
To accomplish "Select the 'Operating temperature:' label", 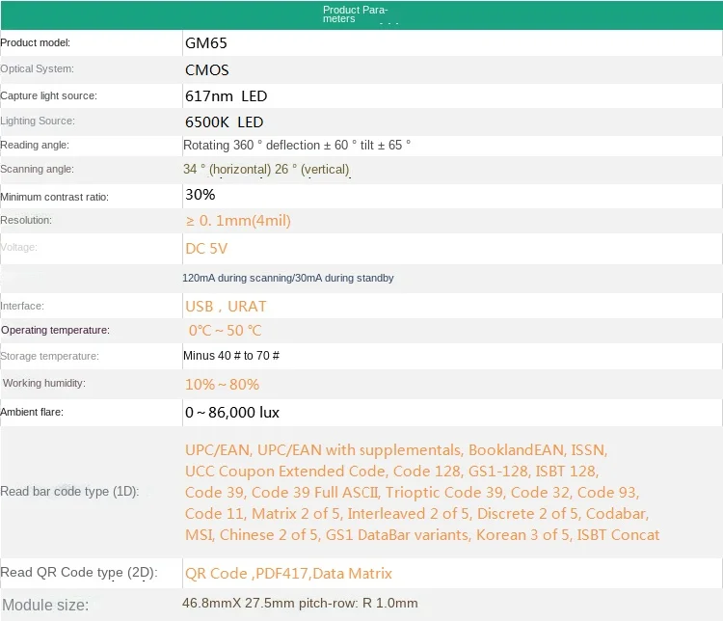I will tap(55, 331).
